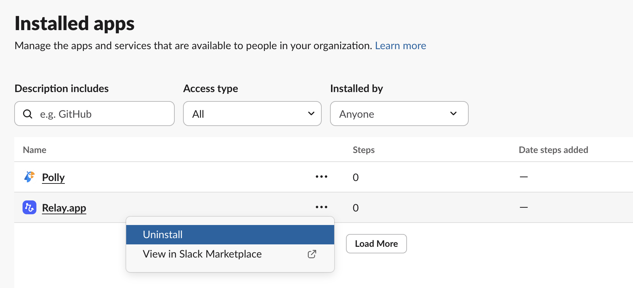Image resolution: width=633 pixels, height=288 pixels.
Task: Click the Load More button
Action: point(376,244)
